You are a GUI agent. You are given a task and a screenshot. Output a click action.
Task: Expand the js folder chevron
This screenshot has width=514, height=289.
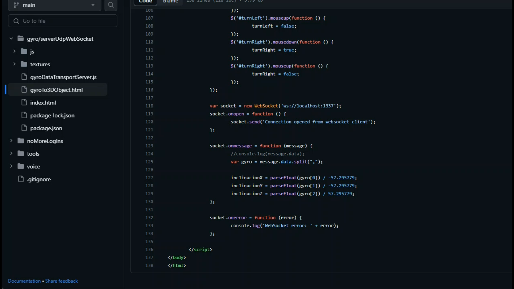[x=14, y=51]
